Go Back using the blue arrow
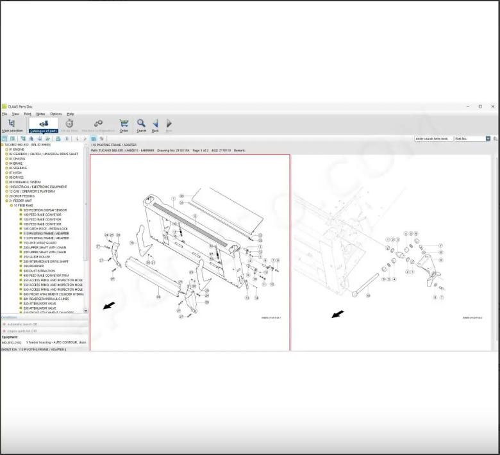The width and height of the screenshot is (500, 455). coord(155,124)
